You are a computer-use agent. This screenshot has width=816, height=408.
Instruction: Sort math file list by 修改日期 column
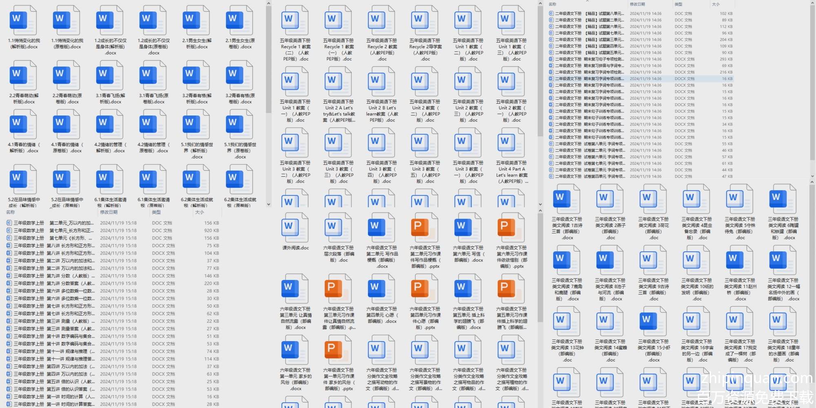[x=109, y=212]
